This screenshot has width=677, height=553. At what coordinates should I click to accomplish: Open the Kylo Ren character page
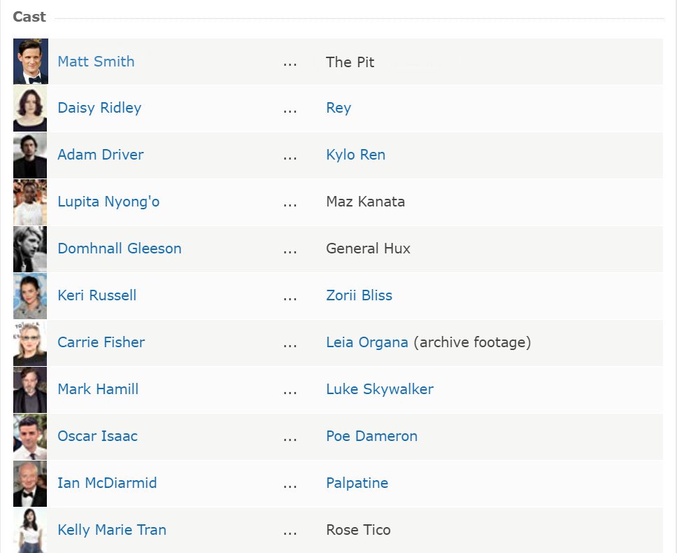(x=355, y=155)
